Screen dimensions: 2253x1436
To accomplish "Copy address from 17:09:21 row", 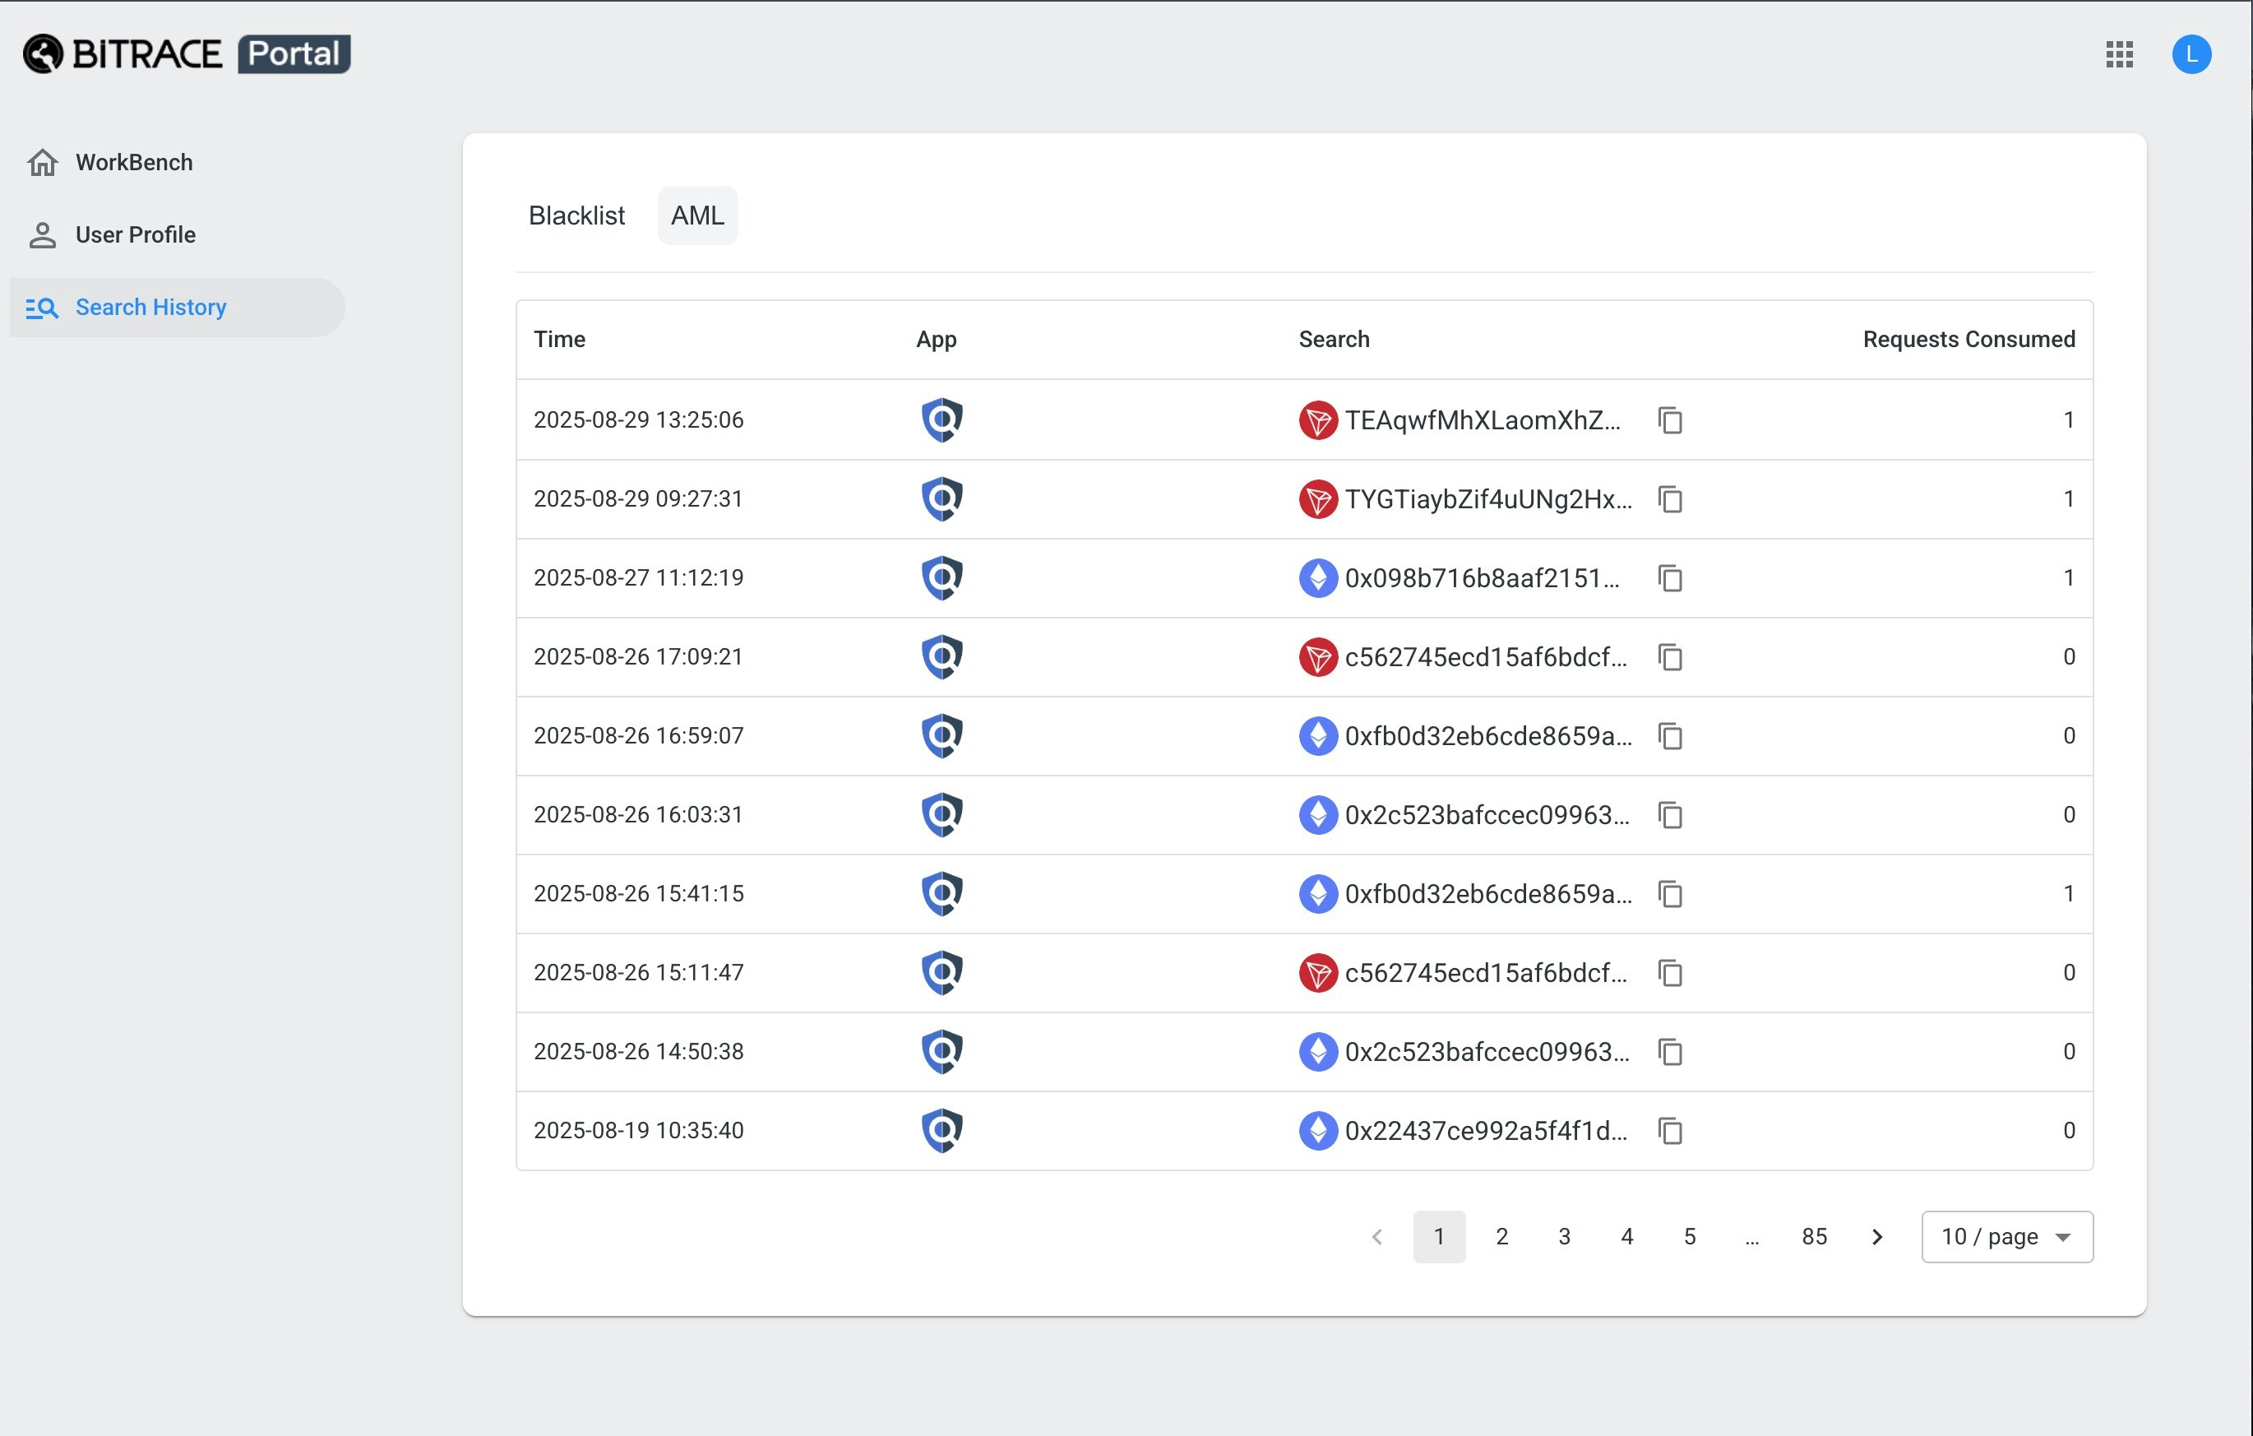I will pyautogui.click(x=1670, y=657).
